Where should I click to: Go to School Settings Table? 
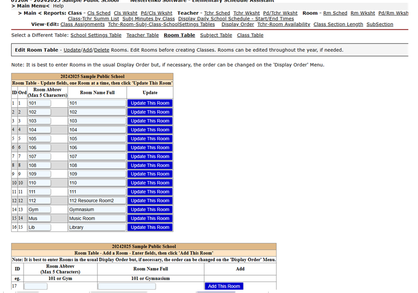(96, 35)
